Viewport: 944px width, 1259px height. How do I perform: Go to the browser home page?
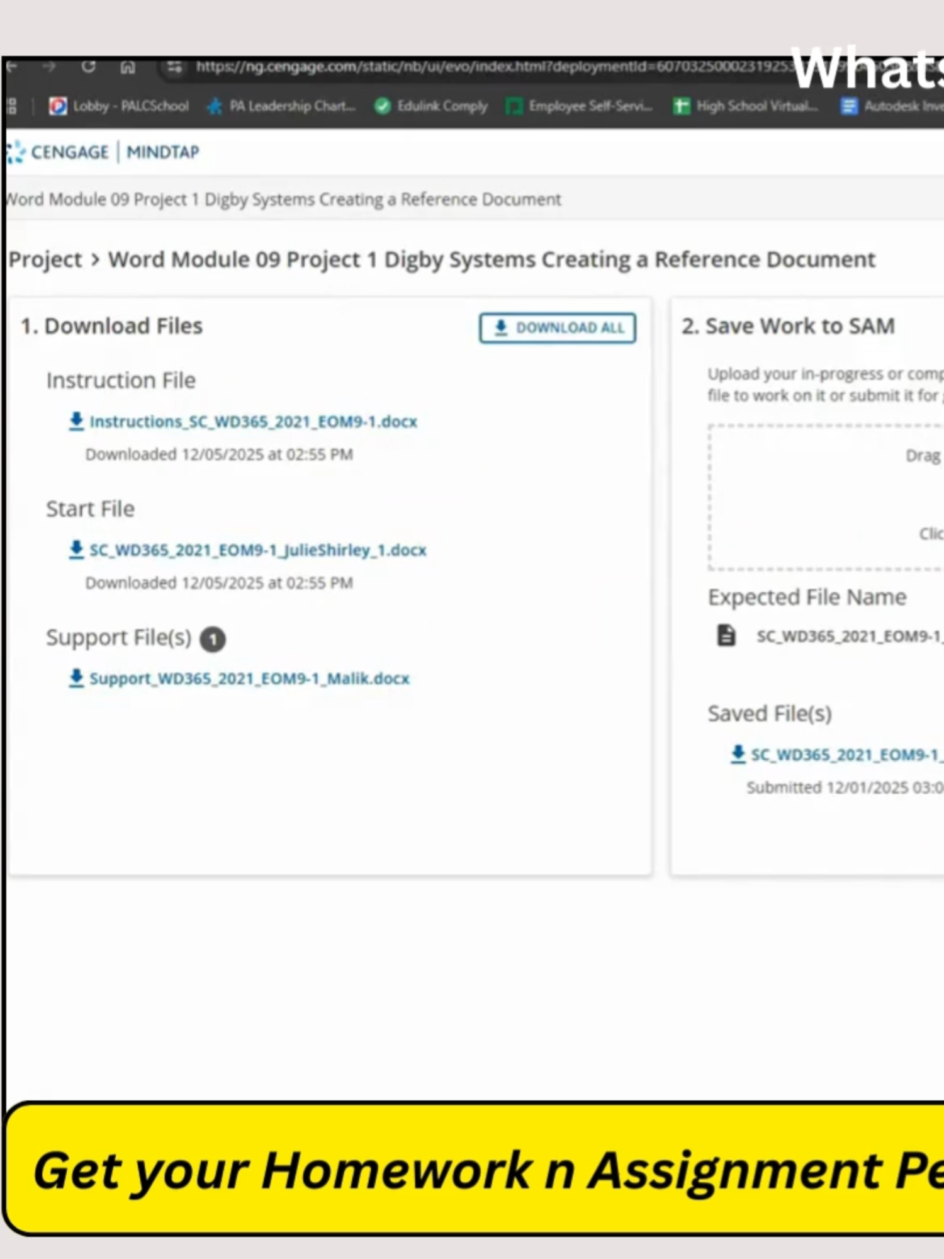(128, 67)
